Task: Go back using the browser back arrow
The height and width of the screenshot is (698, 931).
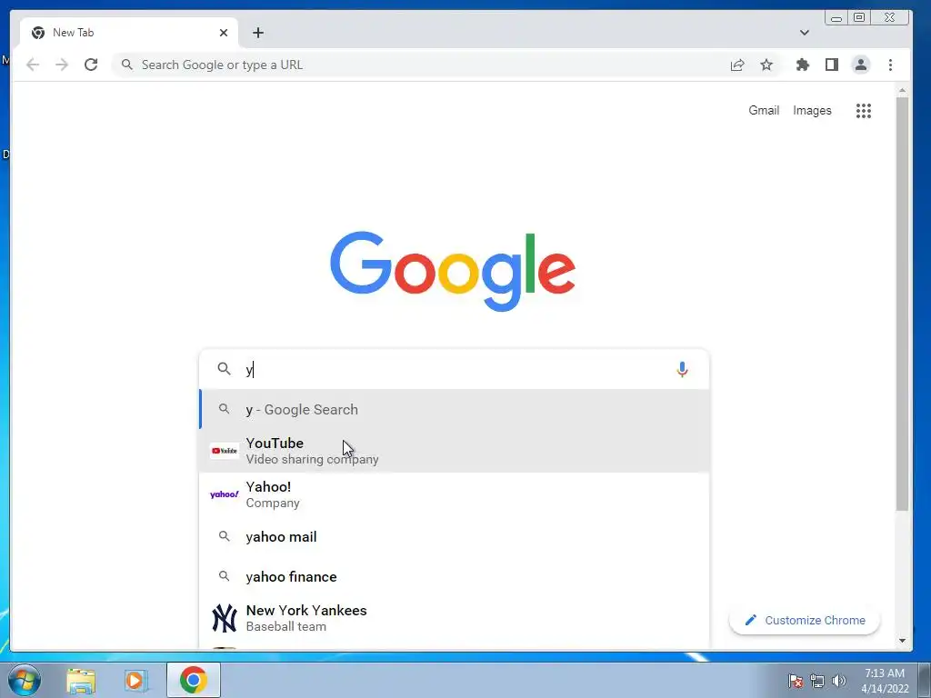Action: (33, 65)
